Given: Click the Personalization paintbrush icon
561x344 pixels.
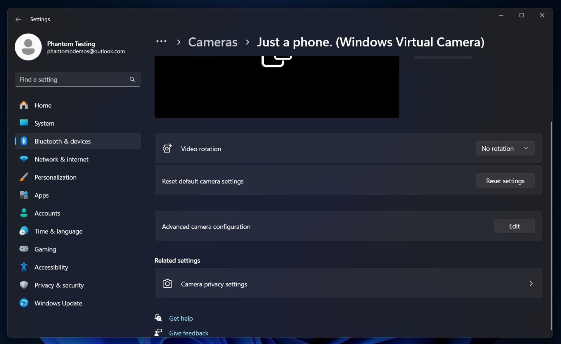Looking at the screenshot, I should pos(24,177).
